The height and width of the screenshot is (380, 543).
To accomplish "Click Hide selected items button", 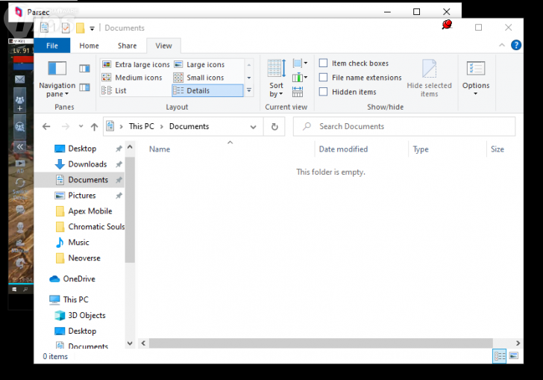I will 429,78.
